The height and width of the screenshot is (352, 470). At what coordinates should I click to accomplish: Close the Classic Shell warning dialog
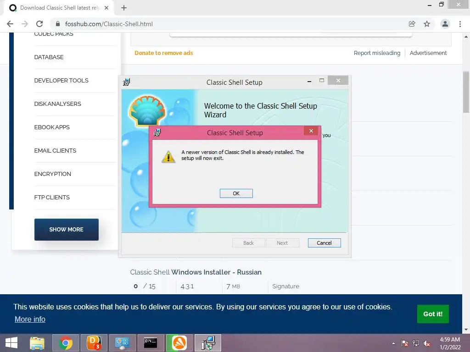[x=311, y=131]
